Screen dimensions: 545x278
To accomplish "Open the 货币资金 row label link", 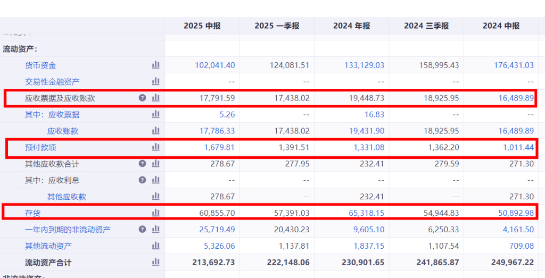I will 40,65.
